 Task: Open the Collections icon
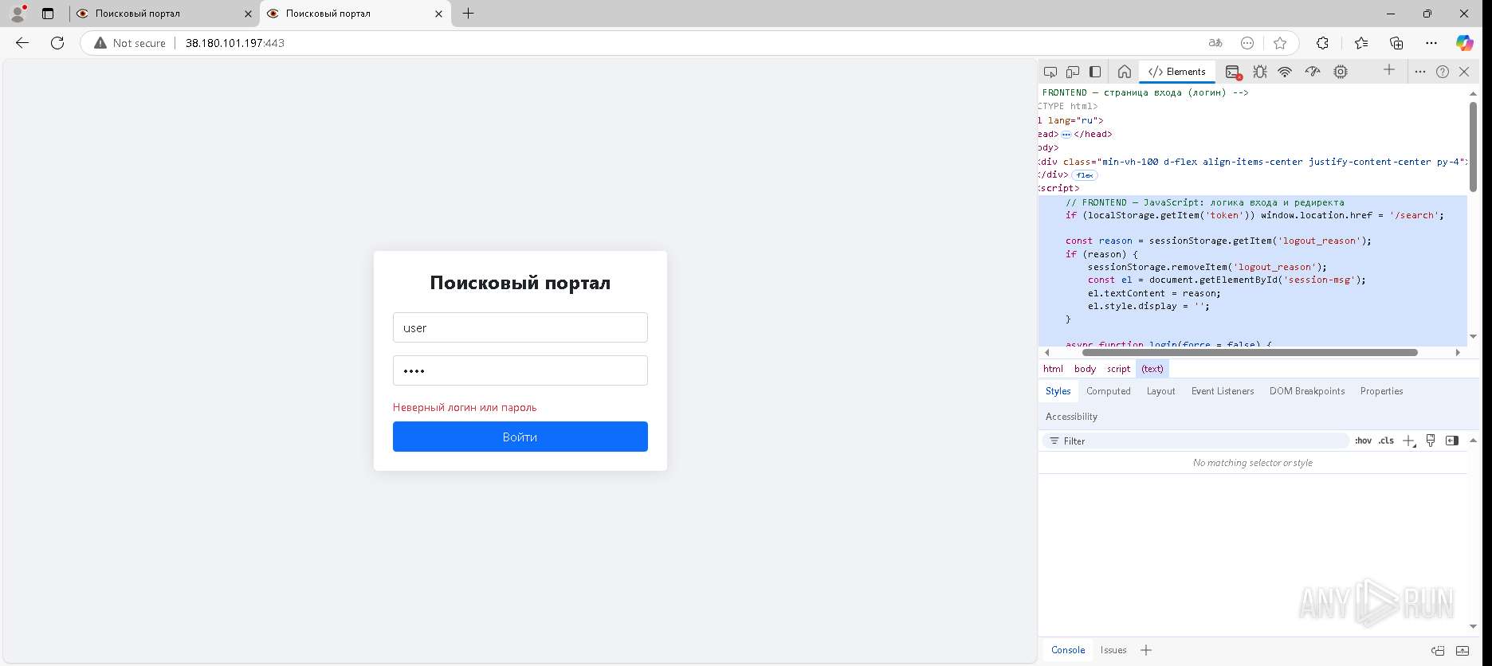tap(1396, 43)
